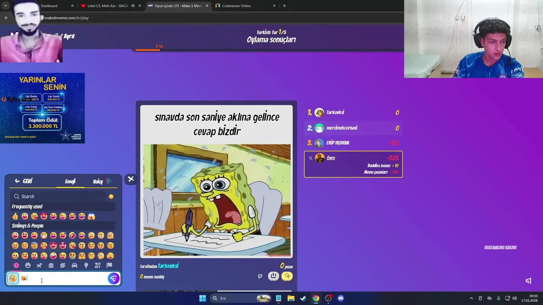
Task: Open the tab search dropdown arrow
Action: (x=6, y=6)
